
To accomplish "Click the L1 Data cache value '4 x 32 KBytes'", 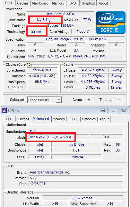I will [x=93, y=70].
